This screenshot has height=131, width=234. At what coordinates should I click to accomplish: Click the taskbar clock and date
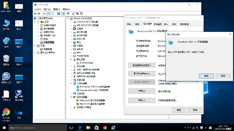click(223, 128)
